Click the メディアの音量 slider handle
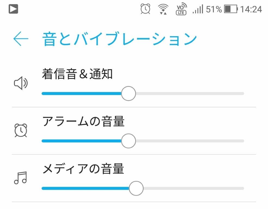268x209 pixels. (136, 188)
